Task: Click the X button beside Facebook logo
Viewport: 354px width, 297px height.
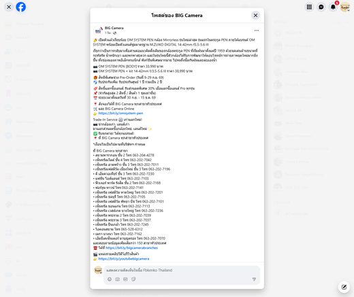Action: (x=9, y=7)
